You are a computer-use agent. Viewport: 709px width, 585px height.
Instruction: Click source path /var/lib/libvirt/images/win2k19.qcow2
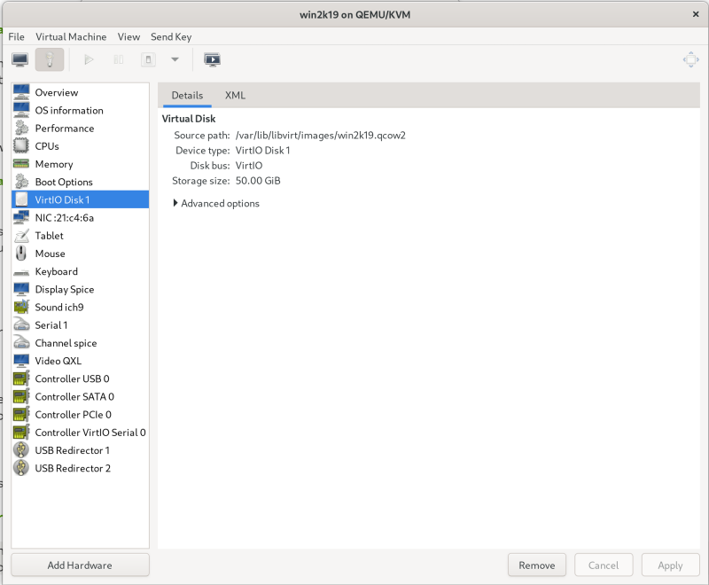[321, 136]
